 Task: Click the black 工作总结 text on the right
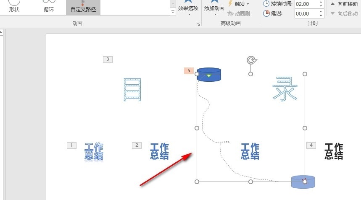click(334, 151)
